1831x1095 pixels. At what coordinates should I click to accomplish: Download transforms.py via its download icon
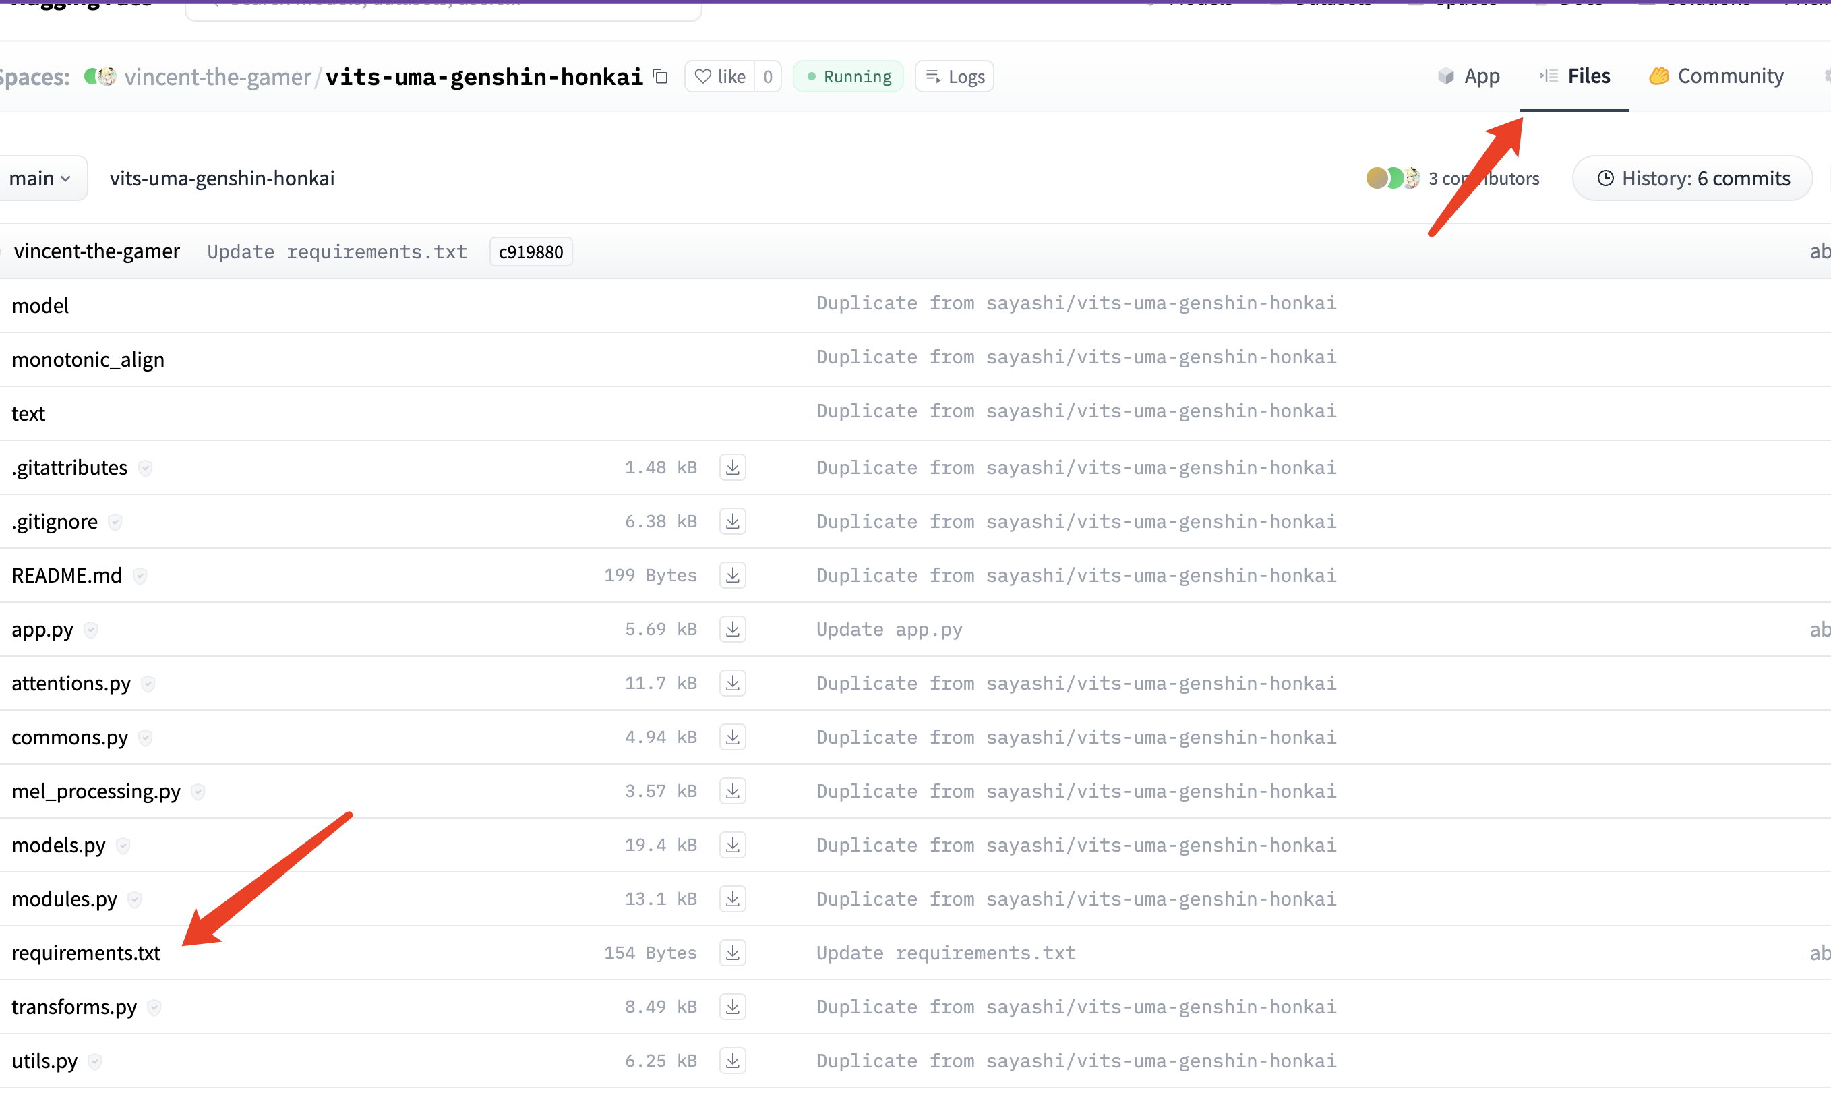[733, 1007]
